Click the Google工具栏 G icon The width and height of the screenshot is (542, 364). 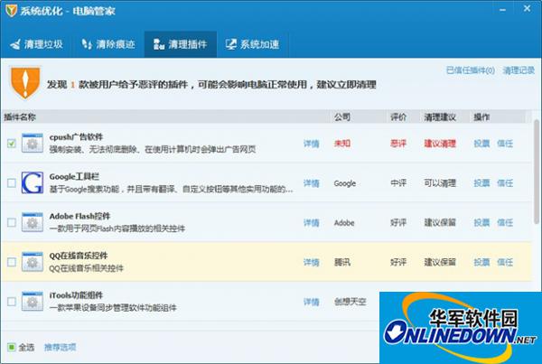click(x=33, y=182)
